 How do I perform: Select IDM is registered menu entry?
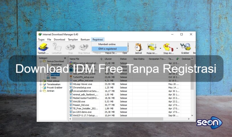(110, 49)
